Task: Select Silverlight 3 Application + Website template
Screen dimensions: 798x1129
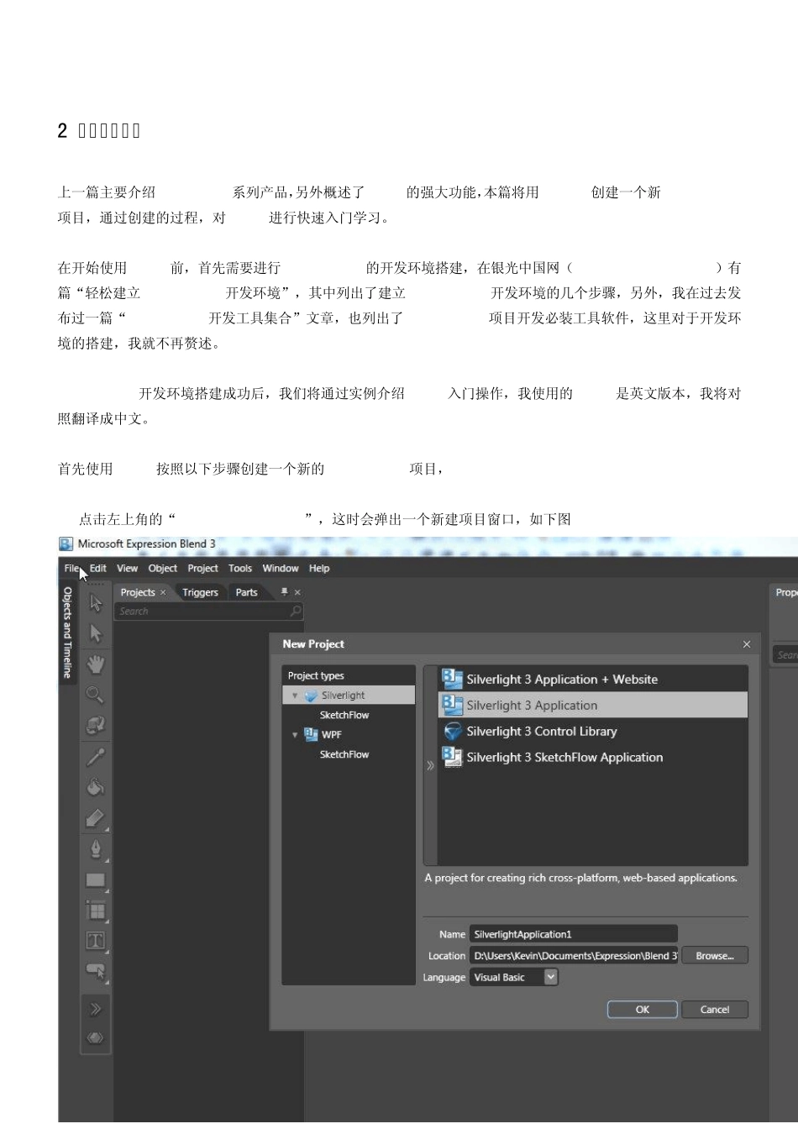Action: click(x=593, y=679)
